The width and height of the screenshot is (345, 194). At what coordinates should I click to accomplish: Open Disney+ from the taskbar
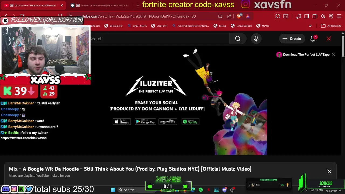coord(216,190)
